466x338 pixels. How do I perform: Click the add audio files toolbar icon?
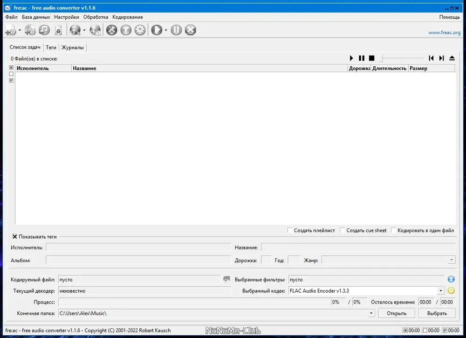(x=11, y=30)
